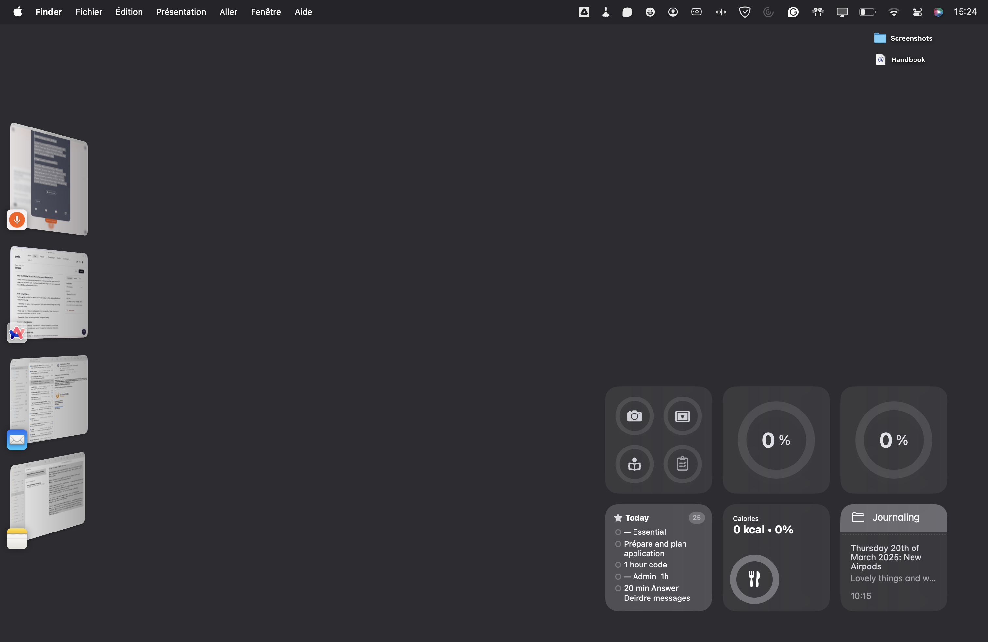
Task: Open Control Center from menu bar
Action: (917, 12)
